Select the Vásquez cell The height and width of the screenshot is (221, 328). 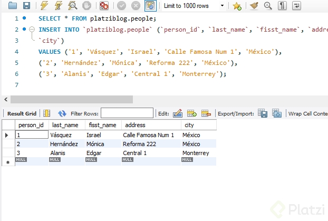click(67, 135)
